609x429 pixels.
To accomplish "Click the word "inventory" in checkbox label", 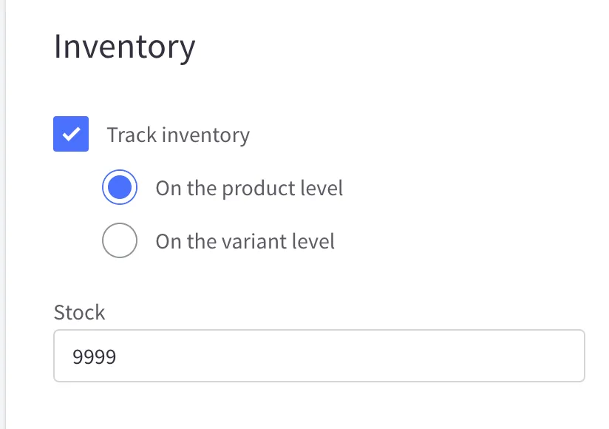I will click(x=205, y=135).
